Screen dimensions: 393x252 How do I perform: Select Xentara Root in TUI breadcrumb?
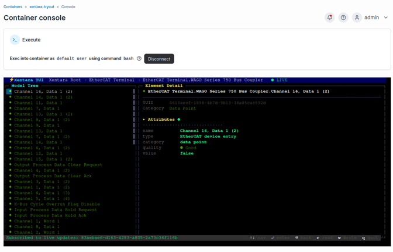point(65,80)
